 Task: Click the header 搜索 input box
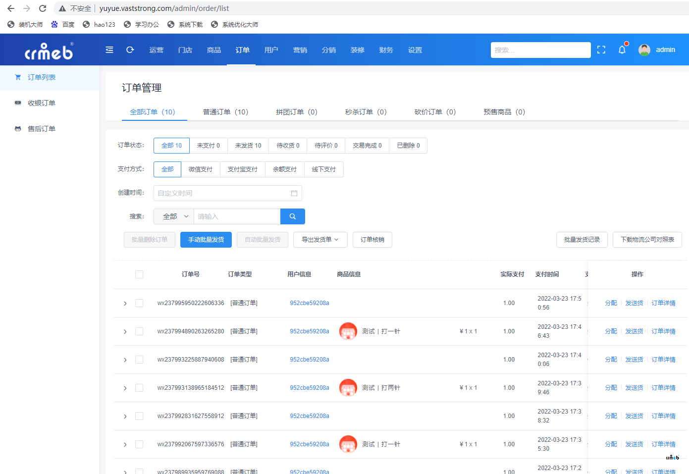pos(541,50)
